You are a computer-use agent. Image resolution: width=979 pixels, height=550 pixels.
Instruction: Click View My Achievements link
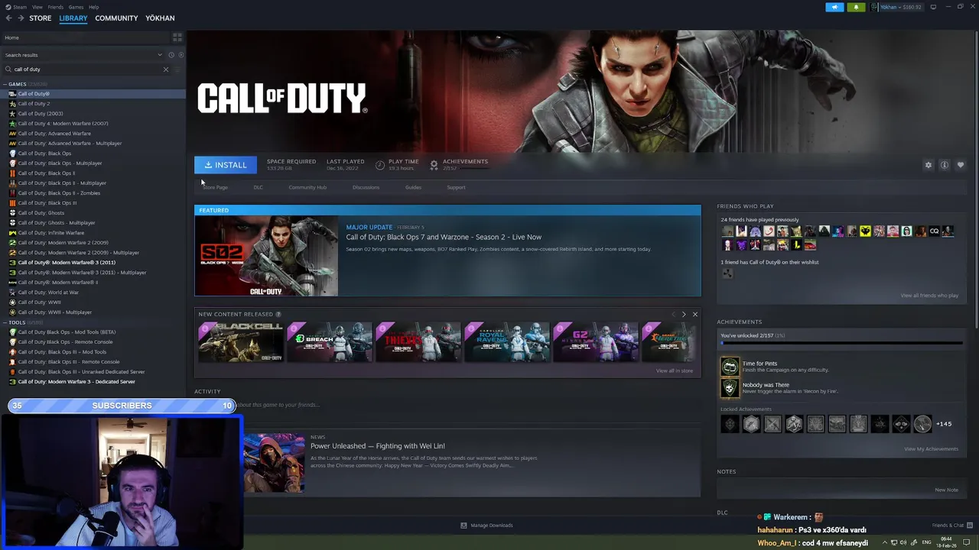[x=931, y=449]
